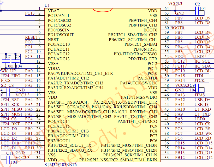Select the PD1/OSCOUT pin name
Screen dimensions: 214x167
click(61, 35)
